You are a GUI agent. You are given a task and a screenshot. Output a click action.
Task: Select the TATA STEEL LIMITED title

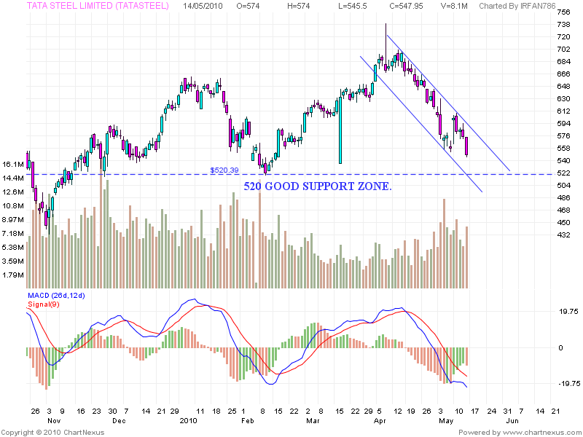[86, 7]
